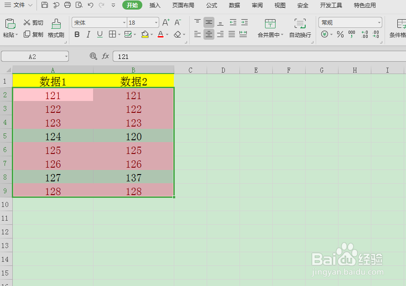Click the insert function fx button
406x286 pixels.
pos(105,56)
